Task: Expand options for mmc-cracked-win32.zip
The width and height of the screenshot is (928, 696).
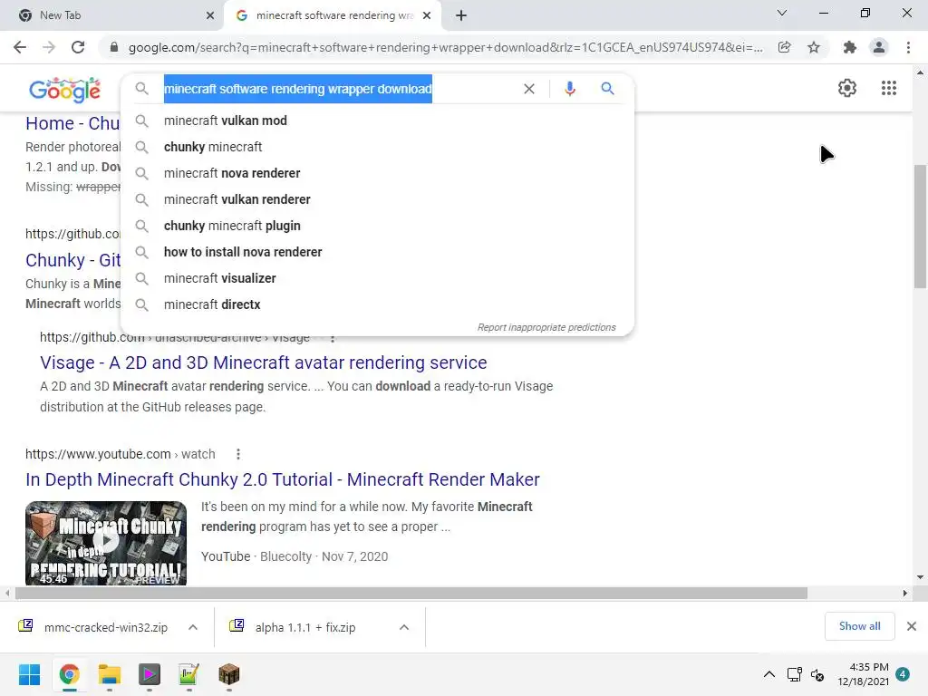Action: pyautogui.click(x=193, y=627)
